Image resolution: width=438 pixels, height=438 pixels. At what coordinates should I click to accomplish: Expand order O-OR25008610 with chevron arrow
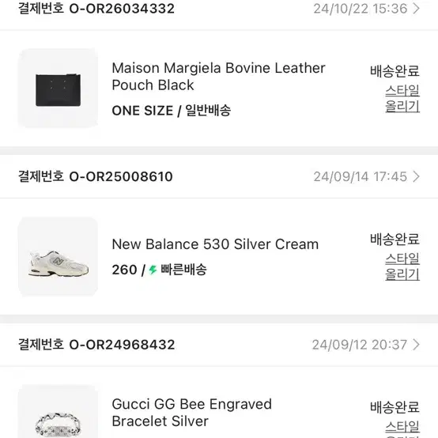click(x=416, y=176)
